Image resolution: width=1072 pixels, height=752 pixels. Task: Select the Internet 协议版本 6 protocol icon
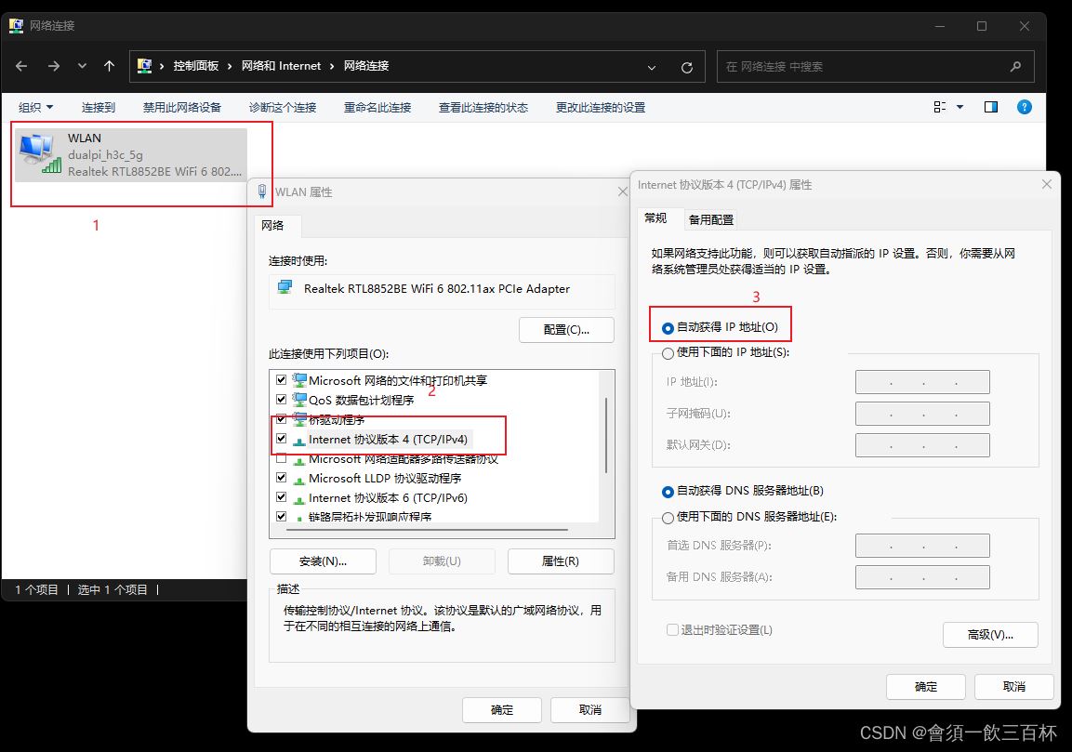[298, 499]
